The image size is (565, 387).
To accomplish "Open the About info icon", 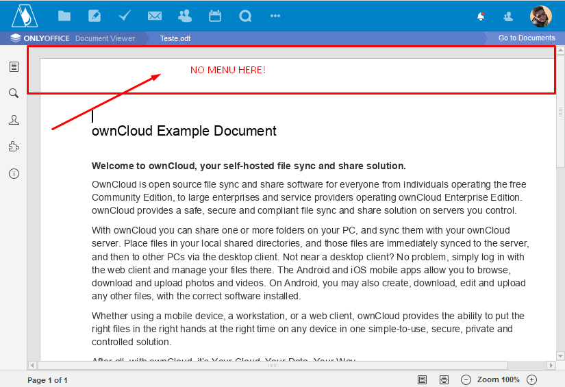I will coord(14,174).
